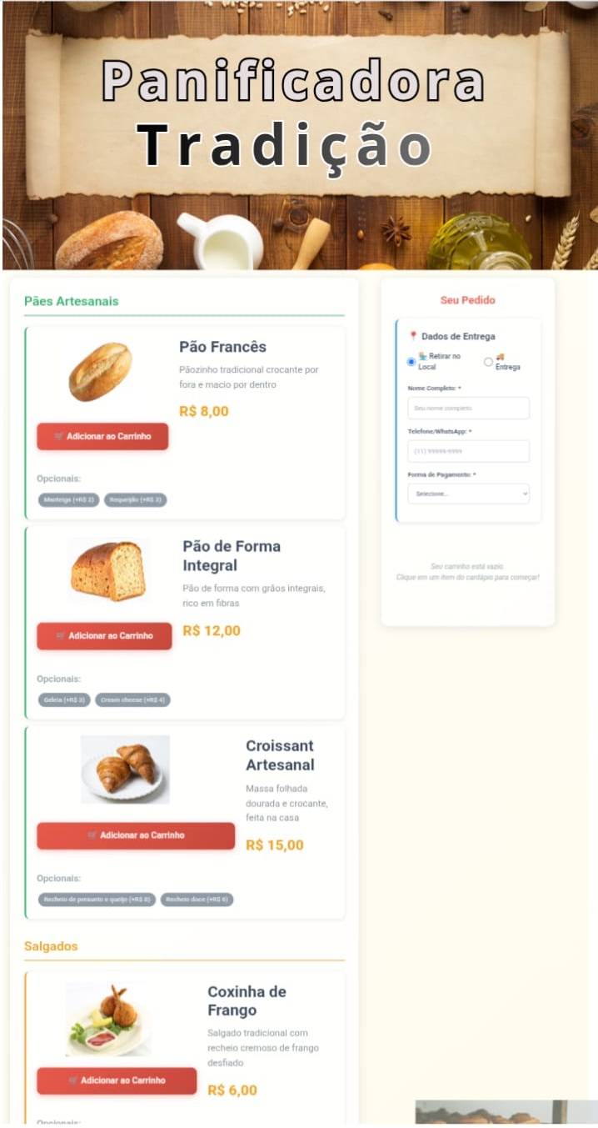Click the Coxinha de Frango image
Image resolution: width=598 pixels, height=1128 pixels.
108,1019
